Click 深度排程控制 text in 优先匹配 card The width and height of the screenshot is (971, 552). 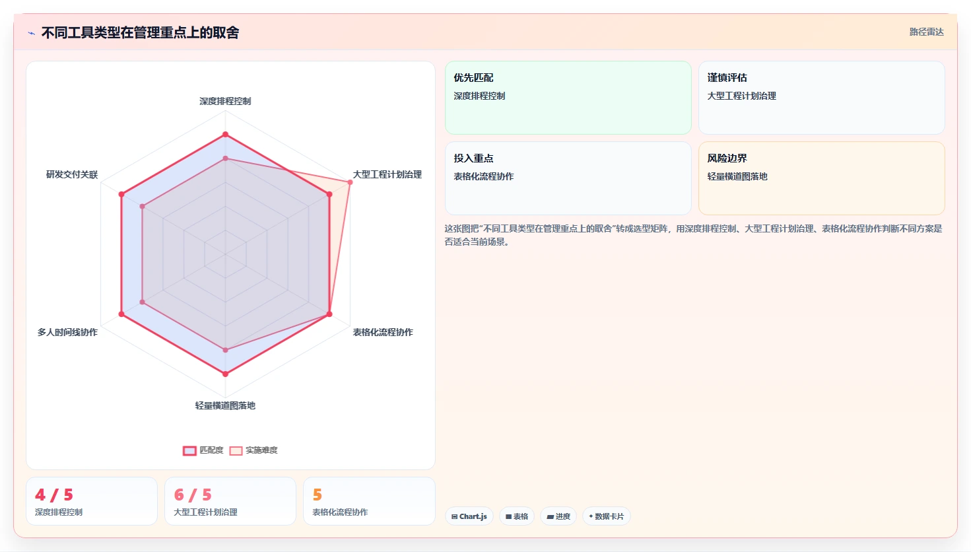(x=479, y=96)
